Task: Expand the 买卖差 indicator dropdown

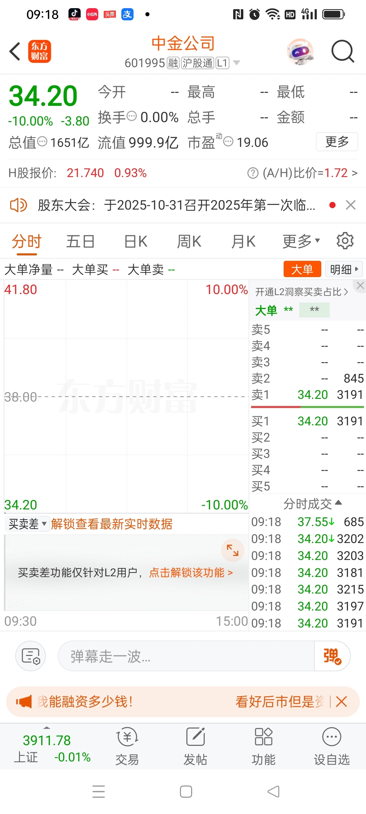Action: (27, 524)
